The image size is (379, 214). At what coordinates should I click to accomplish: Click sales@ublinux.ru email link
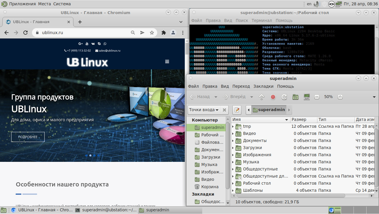pos(108,51)
